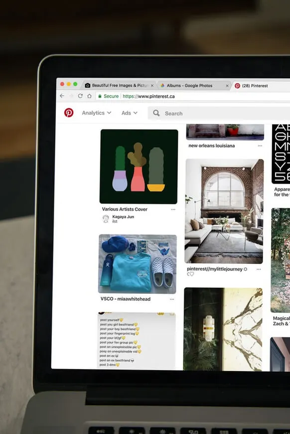Reload the page with refresh icon

[80, 96]
